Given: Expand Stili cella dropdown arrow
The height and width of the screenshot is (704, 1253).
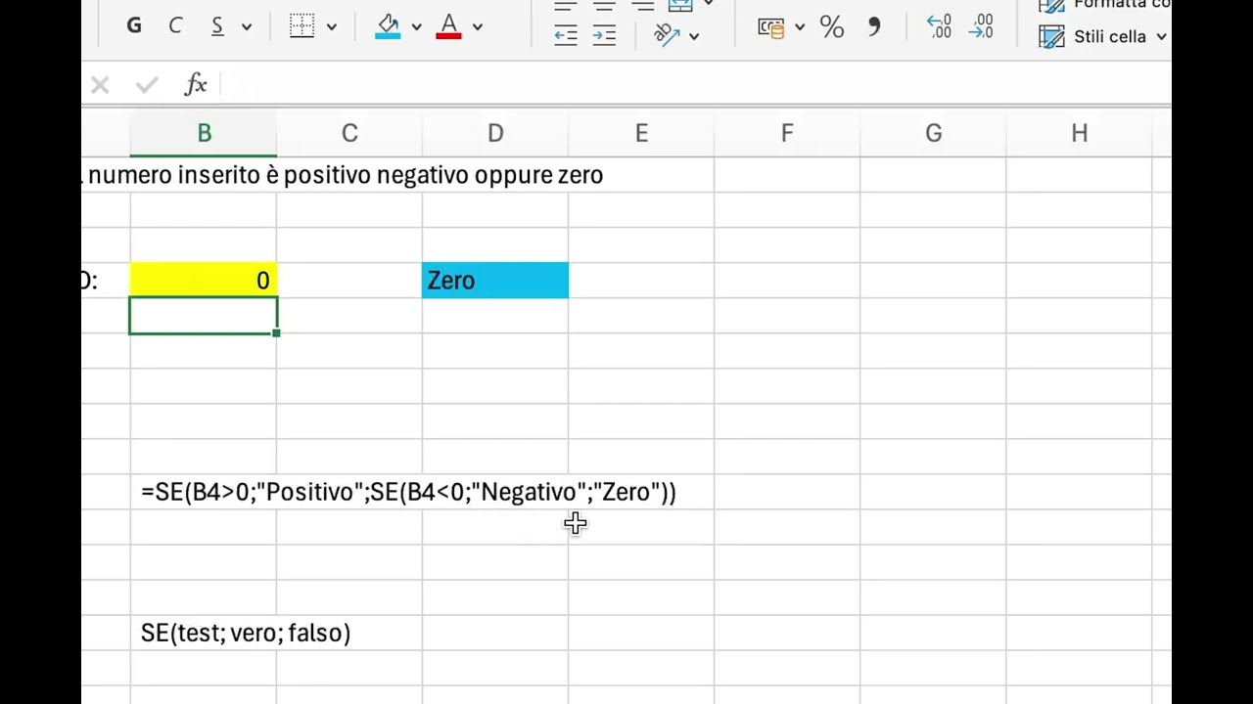Looking at the screenshot, I should (1161, 37).
